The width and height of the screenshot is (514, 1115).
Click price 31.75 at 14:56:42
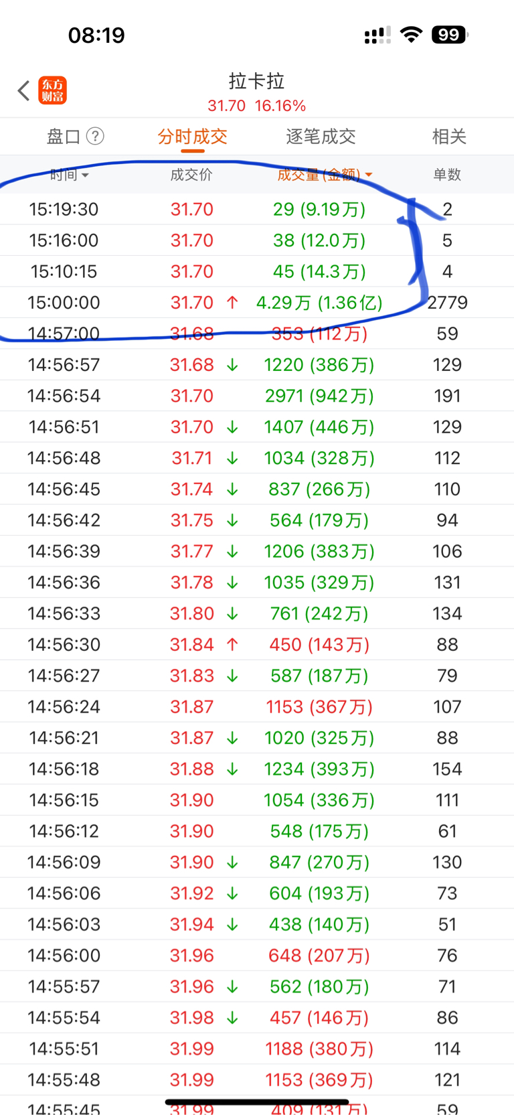tap(192, 520)
